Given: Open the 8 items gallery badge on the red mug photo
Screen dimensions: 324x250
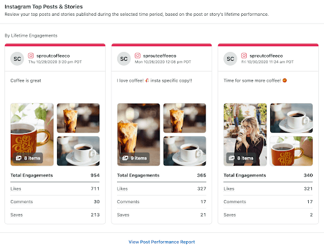Looking at the screenshot, I should click(x=28, y=158).
